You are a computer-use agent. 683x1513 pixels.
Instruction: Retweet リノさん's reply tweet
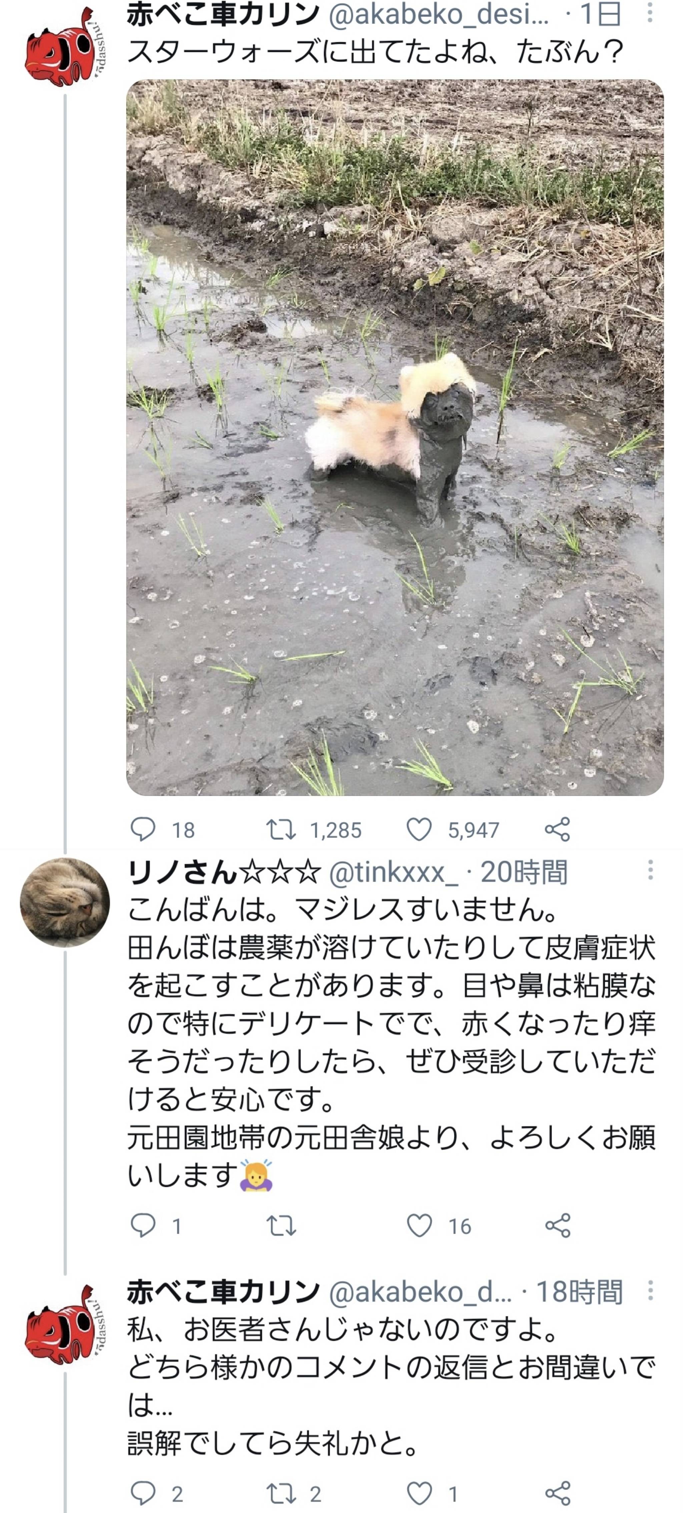tap(281, 1226)
